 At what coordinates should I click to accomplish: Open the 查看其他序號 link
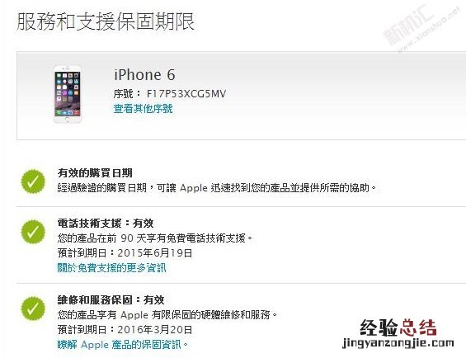143,109
